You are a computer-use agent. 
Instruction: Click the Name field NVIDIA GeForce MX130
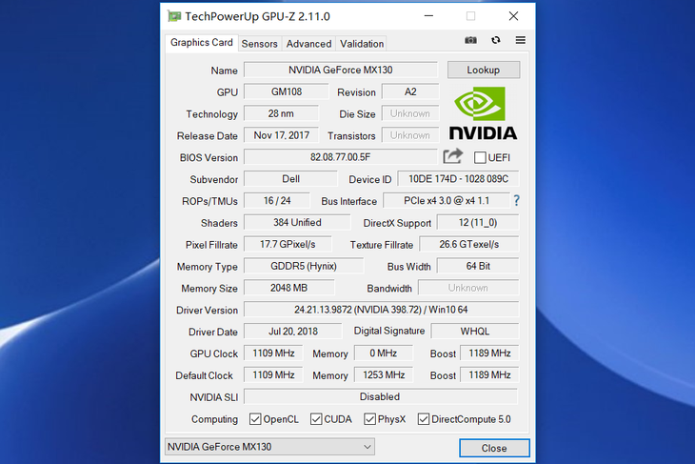341,71
